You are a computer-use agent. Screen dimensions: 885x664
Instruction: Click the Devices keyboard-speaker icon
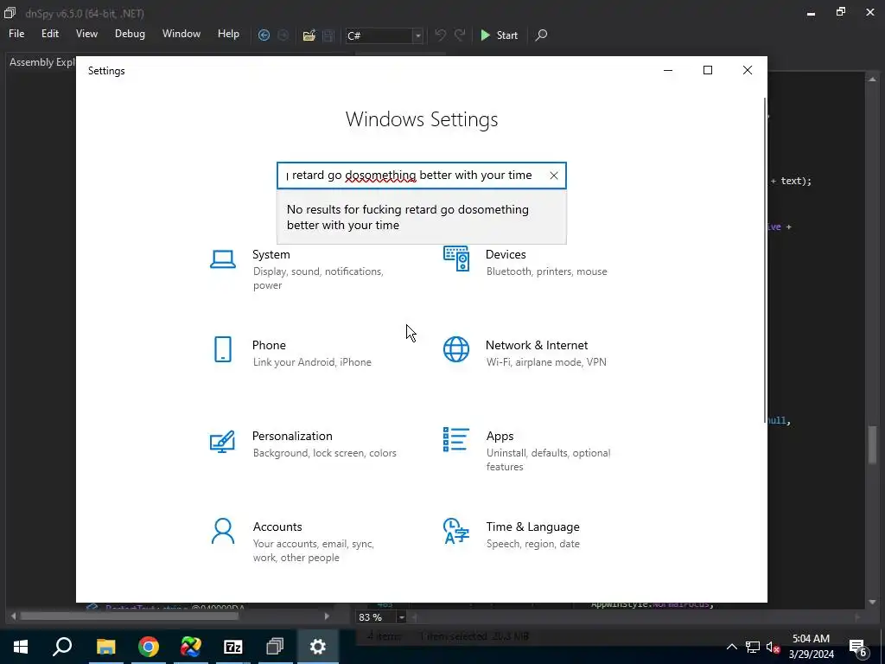pos(456,259)
